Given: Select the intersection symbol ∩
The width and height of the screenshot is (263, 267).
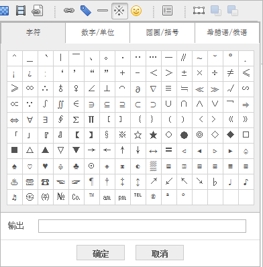Looking at the screenshot, I should 184,104.
